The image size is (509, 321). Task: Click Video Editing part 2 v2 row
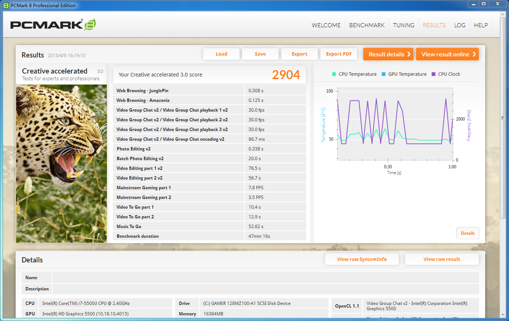209,178
